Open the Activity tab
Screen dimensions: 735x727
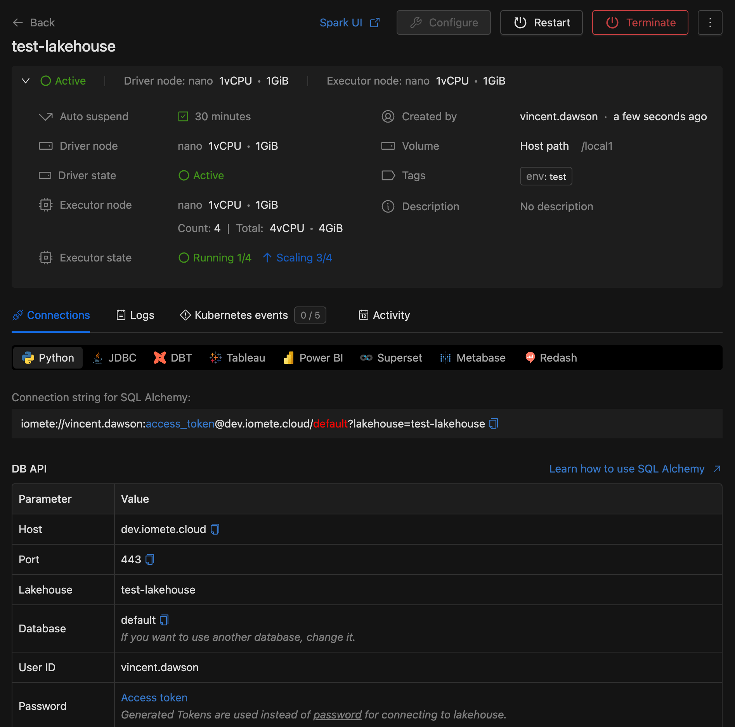[384, 315]
